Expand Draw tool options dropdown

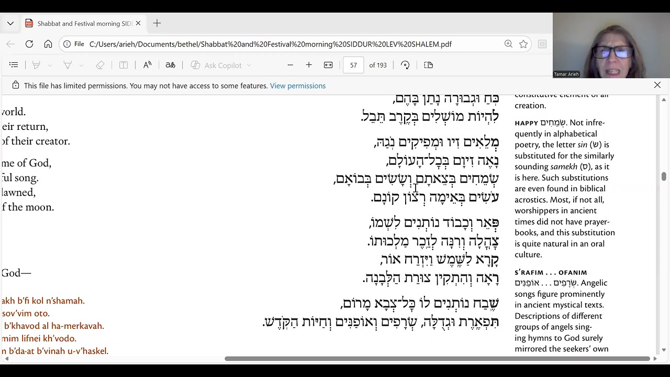50,65
